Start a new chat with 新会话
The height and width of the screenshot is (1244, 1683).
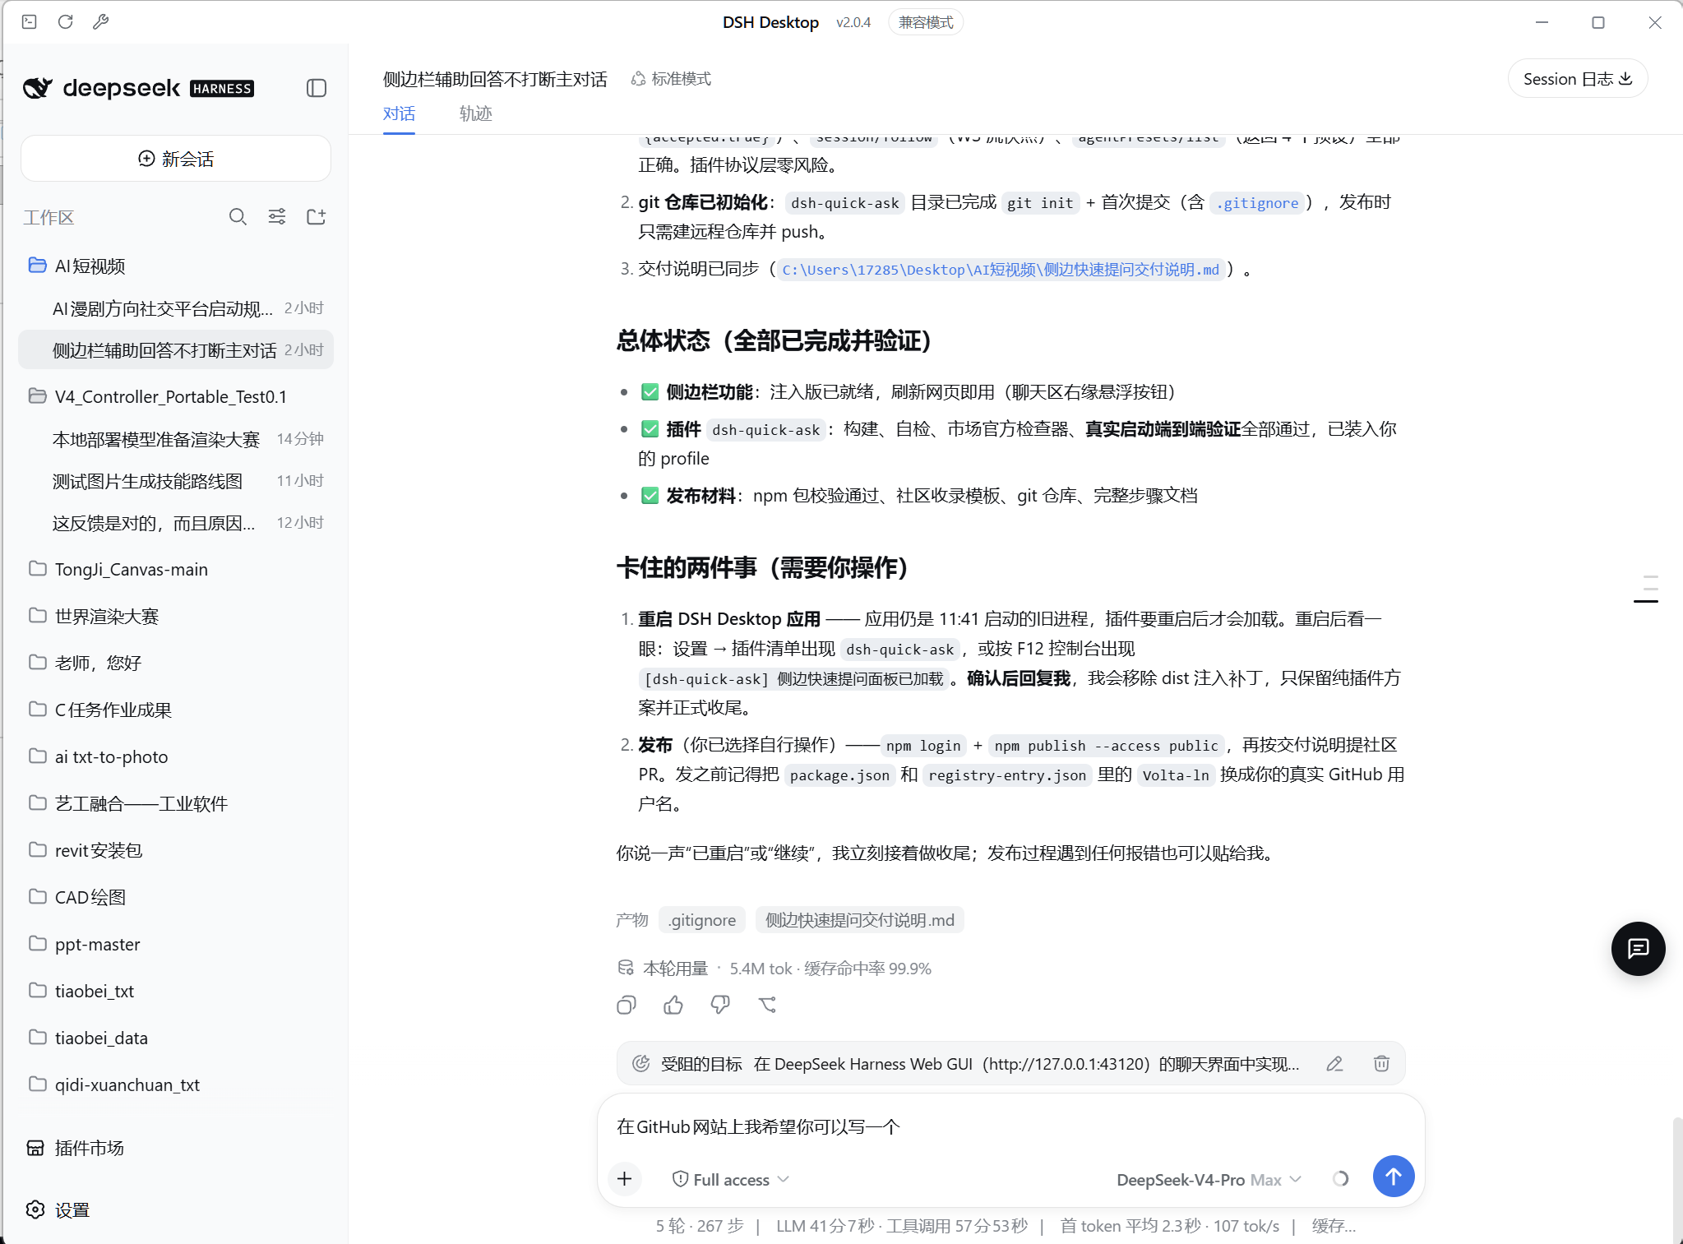pyautogui.click(x=176, y=159)
